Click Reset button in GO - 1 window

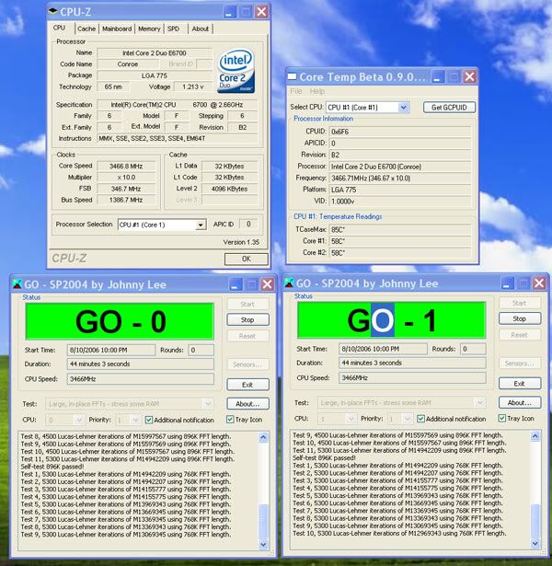[520, 335]
